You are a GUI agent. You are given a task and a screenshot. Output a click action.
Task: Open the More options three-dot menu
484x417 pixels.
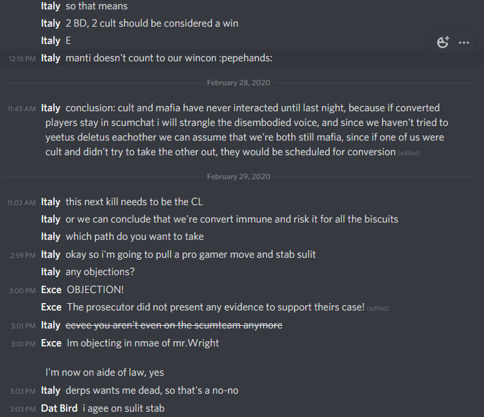coord(464,42)
